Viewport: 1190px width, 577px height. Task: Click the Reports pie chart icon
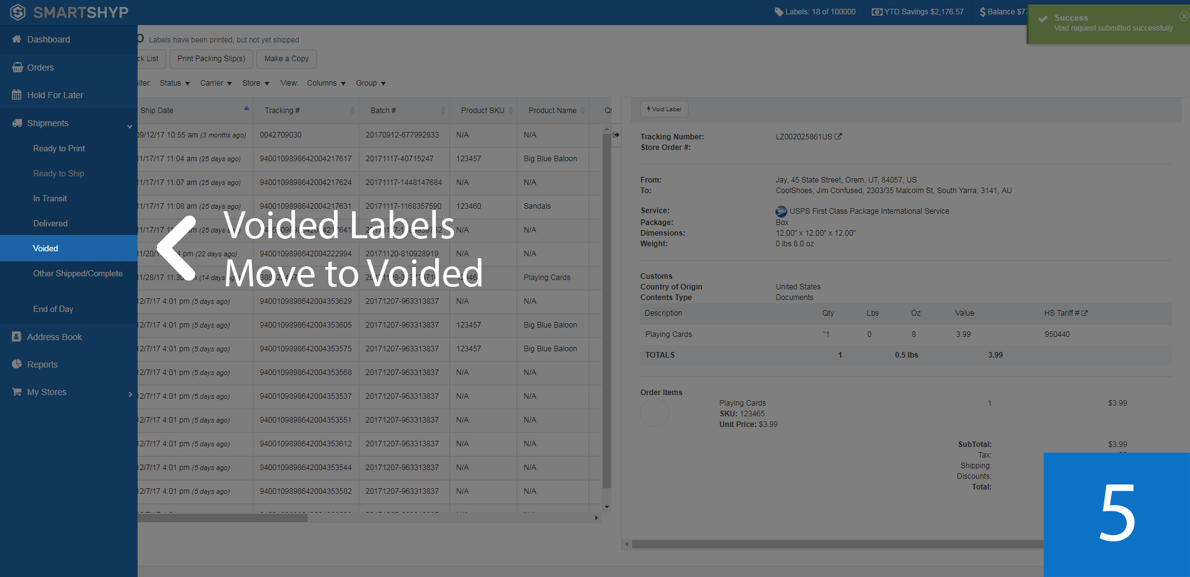coord(17,364)
